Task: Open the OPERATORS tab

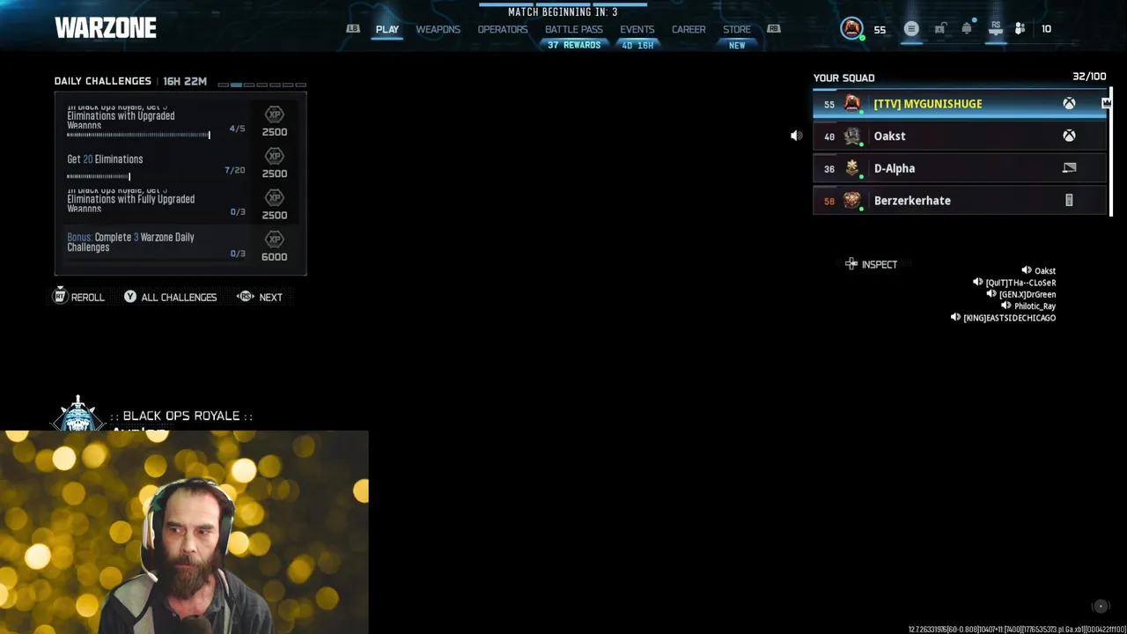Action: point(503,29)
